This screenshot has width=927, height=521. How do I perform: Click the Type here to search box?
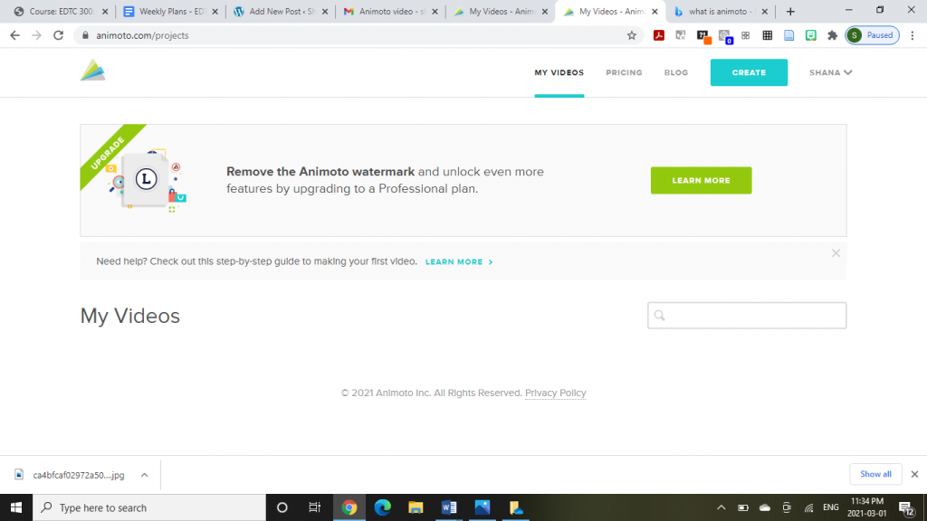[x=149, y=507]
